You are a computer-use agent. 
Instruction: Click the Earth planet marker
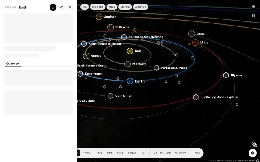(130, 81)
